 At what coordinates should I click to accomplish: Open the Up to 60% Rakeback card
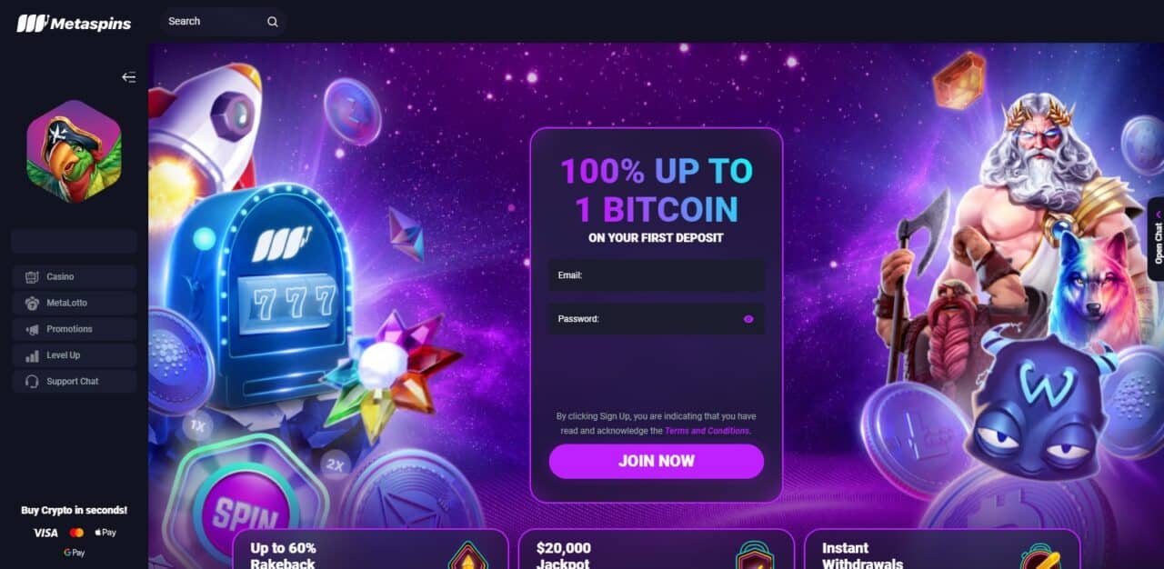point(371,550)
